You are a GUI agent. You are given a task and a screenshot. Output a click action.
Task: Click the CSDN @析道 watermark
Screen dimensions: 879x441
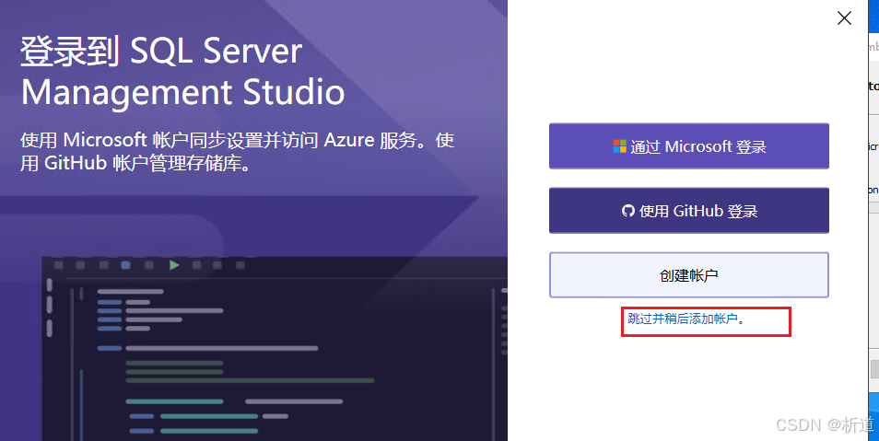[825, 424]
